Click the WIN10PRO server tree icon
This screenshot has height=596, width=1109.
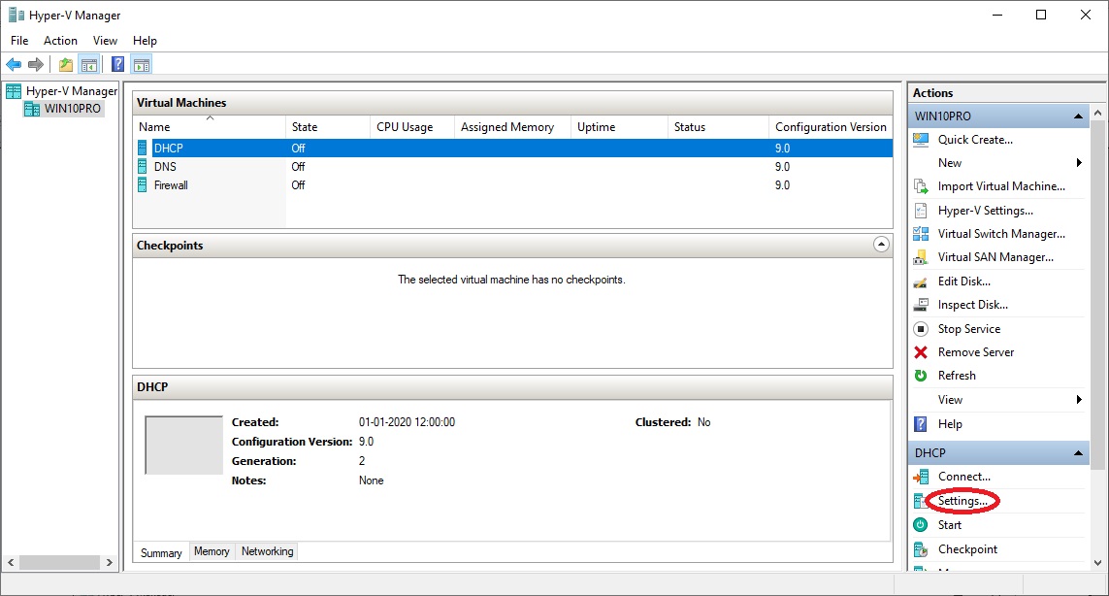coord(32,109)
